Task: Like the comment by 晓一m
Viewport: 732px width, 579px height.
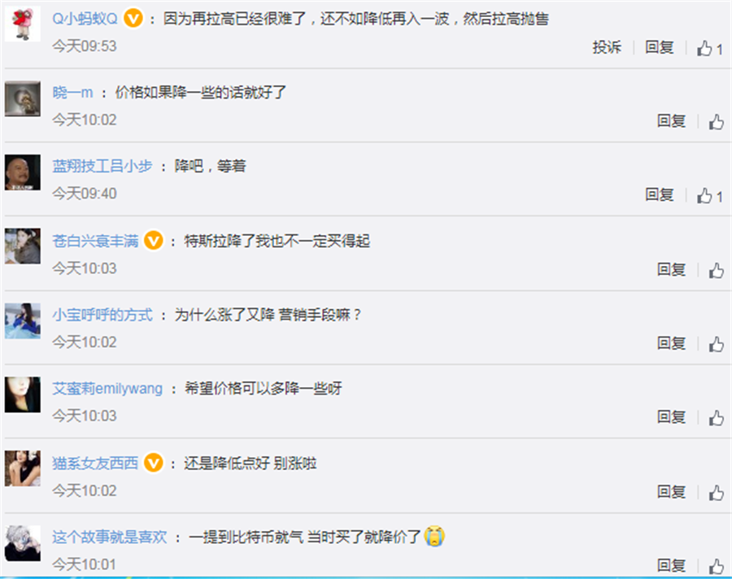Action: [717, 122]
